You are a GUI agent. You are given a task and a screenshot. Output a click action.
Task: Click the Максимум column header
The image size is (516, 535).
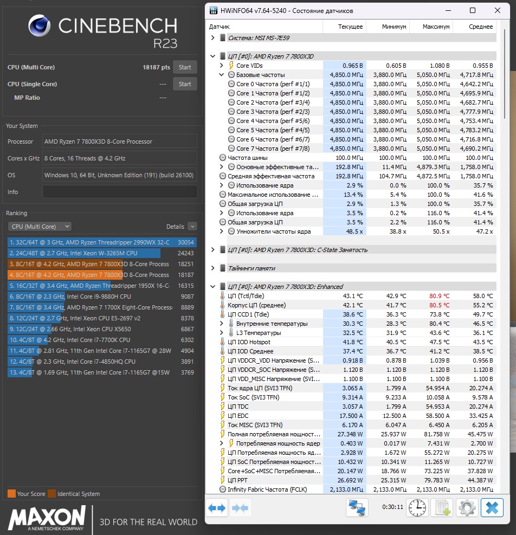(431, 27)
